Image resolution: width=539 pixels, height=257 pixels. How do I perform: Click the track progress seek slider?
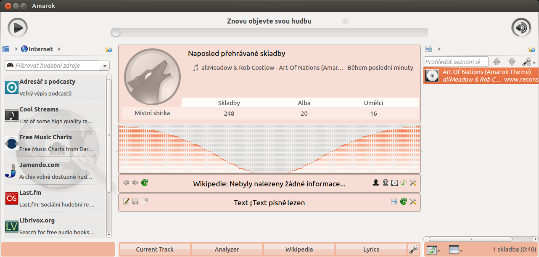coord(269,32)
